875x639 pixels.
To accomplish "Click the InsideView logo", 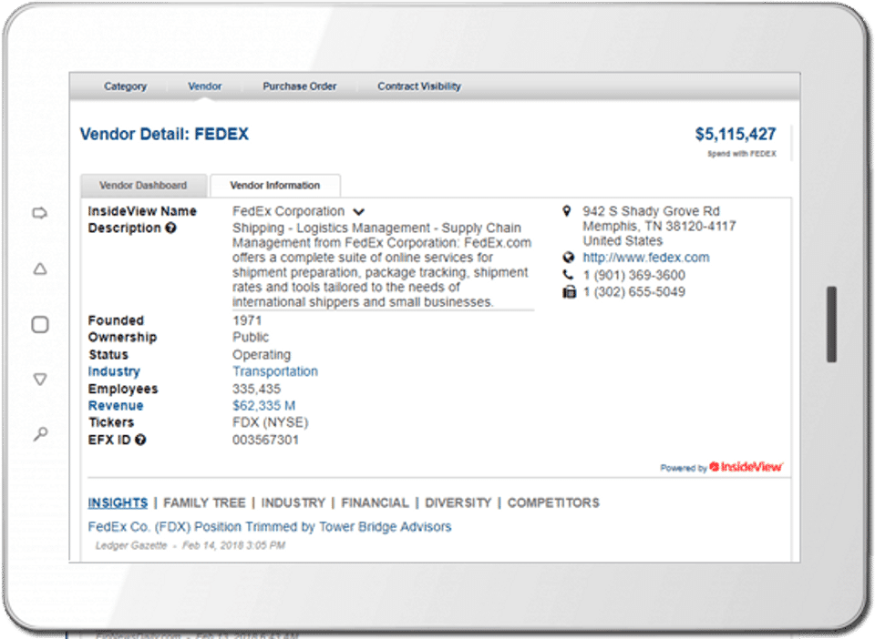I will pos(746,467).
